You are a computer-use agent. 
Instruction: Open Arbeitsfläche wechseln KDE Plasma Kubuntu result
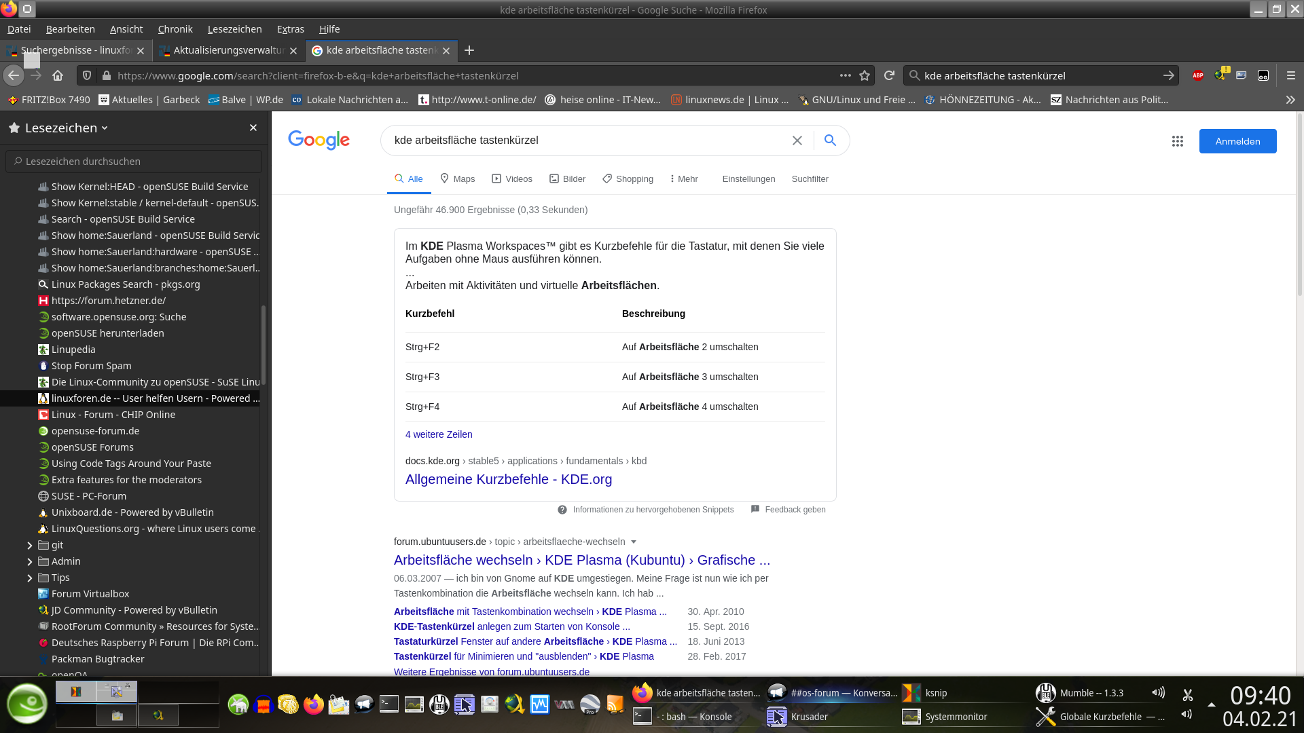(x=582, y=560)
